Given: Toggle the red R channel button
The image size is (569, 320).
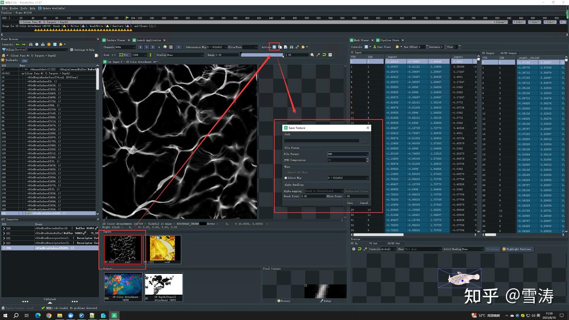Looking at the screenshot, I should pyautogui.click(x=140, y=47).
